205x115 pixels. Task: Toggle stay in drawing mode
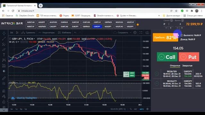(4, 96)
